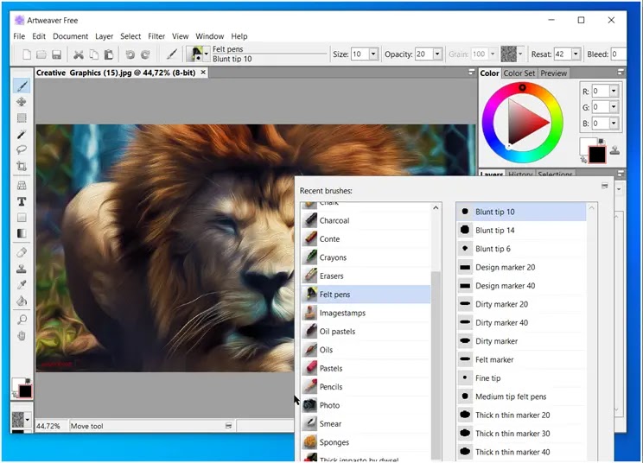The width and height of the screenshot is (643, 463).
Task: Select the Text tool
Action: point(22,201)
